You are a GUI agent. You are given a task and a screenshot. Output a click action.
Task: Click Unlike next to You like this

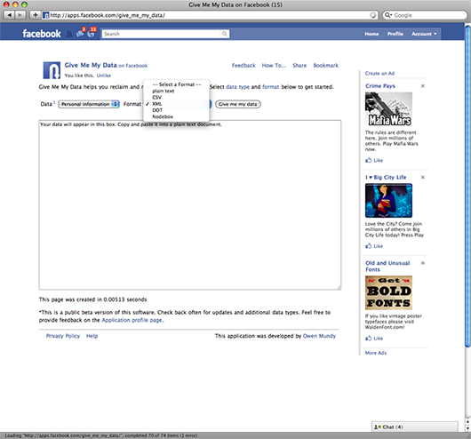coord(104,76)
